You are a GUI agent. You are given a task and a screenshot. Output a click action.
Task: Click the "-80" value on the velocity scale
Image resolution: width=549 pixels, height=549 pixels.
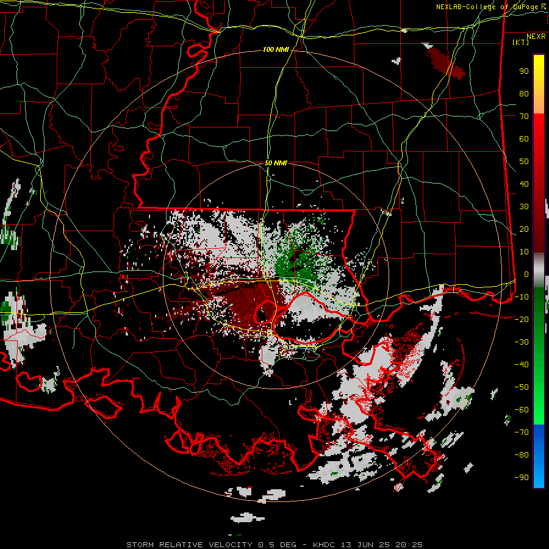[x=522, y=455]
